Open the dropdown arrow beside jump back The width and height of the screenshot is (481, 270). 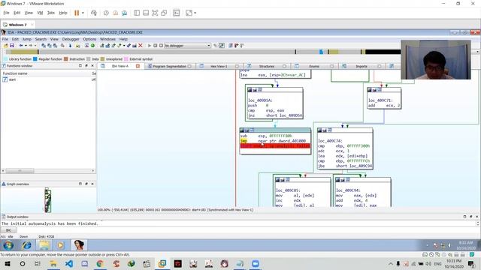(x=26, y=46)
